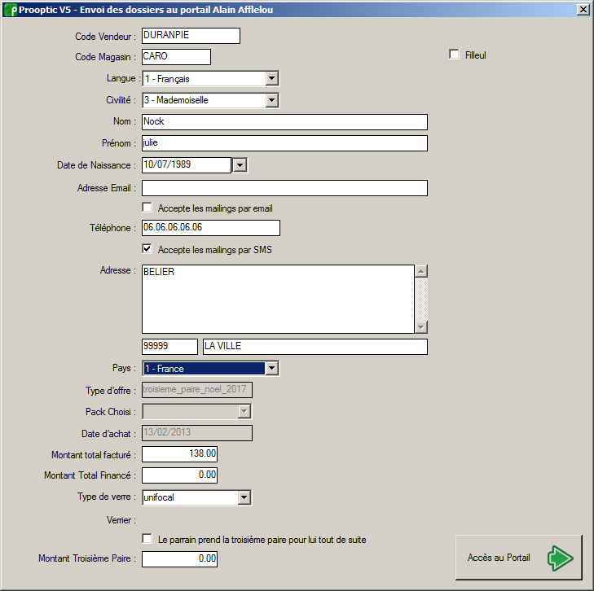594x591 pixels.
Task: Open the Date de Naissance calendar dropdown
Action: pos(240,165)
